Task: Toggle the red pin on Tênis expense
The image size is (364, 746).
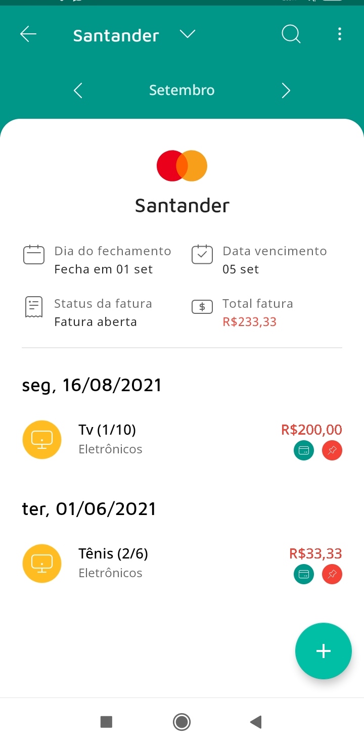Action: (x=332, y=574)
